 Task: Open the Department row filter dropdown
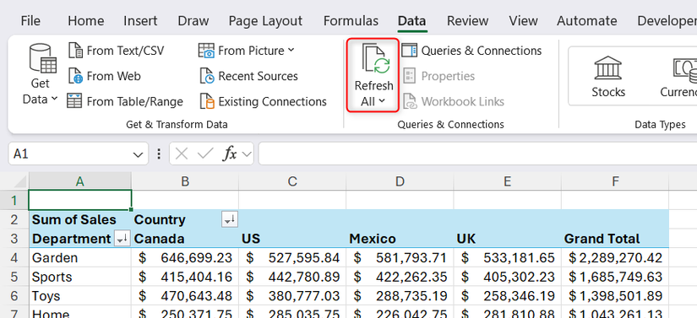pos(123,239)
